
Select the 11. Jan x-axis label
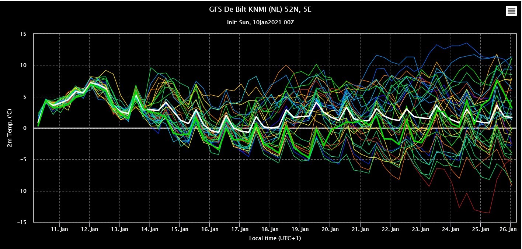(59, 229)
